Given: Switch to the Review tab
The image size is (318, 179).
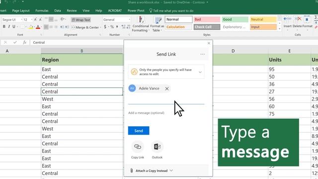Looking at the screenshot, I should [72, 10].
